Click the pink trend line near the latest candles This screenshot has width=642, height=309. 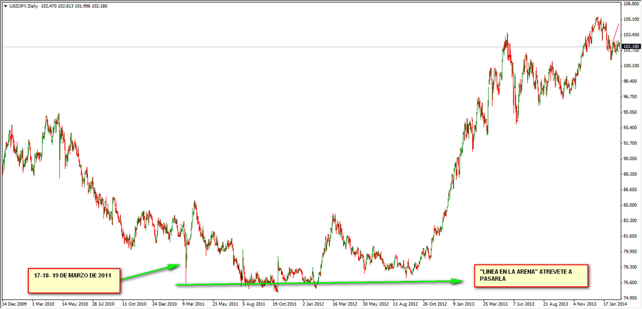point(617,32)
